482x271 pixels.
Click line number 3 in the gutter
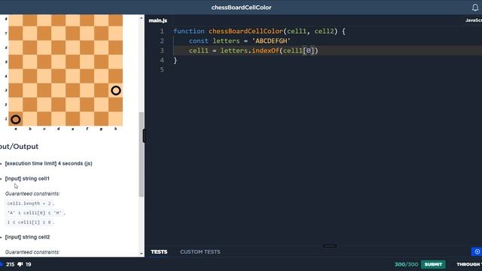(162, 50)
